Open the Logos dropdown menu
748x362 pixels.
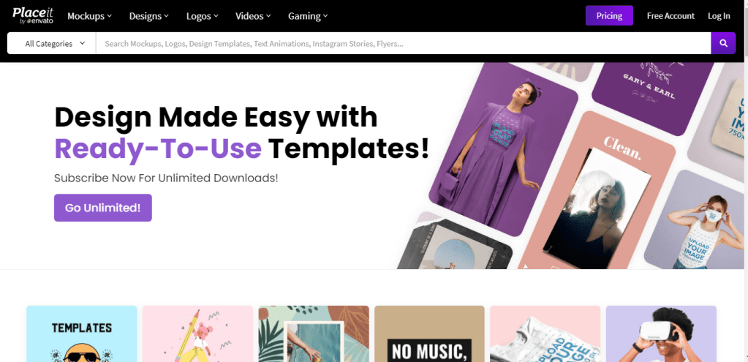(x=203, y=16)
